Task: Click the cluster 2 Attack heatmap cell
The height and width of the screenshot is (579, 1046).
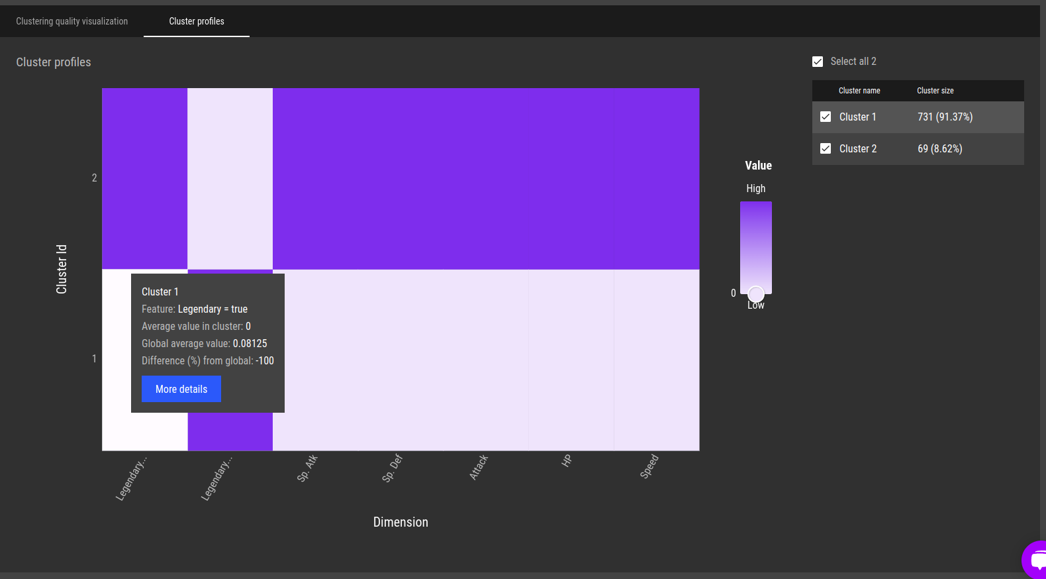Action: 486,179
